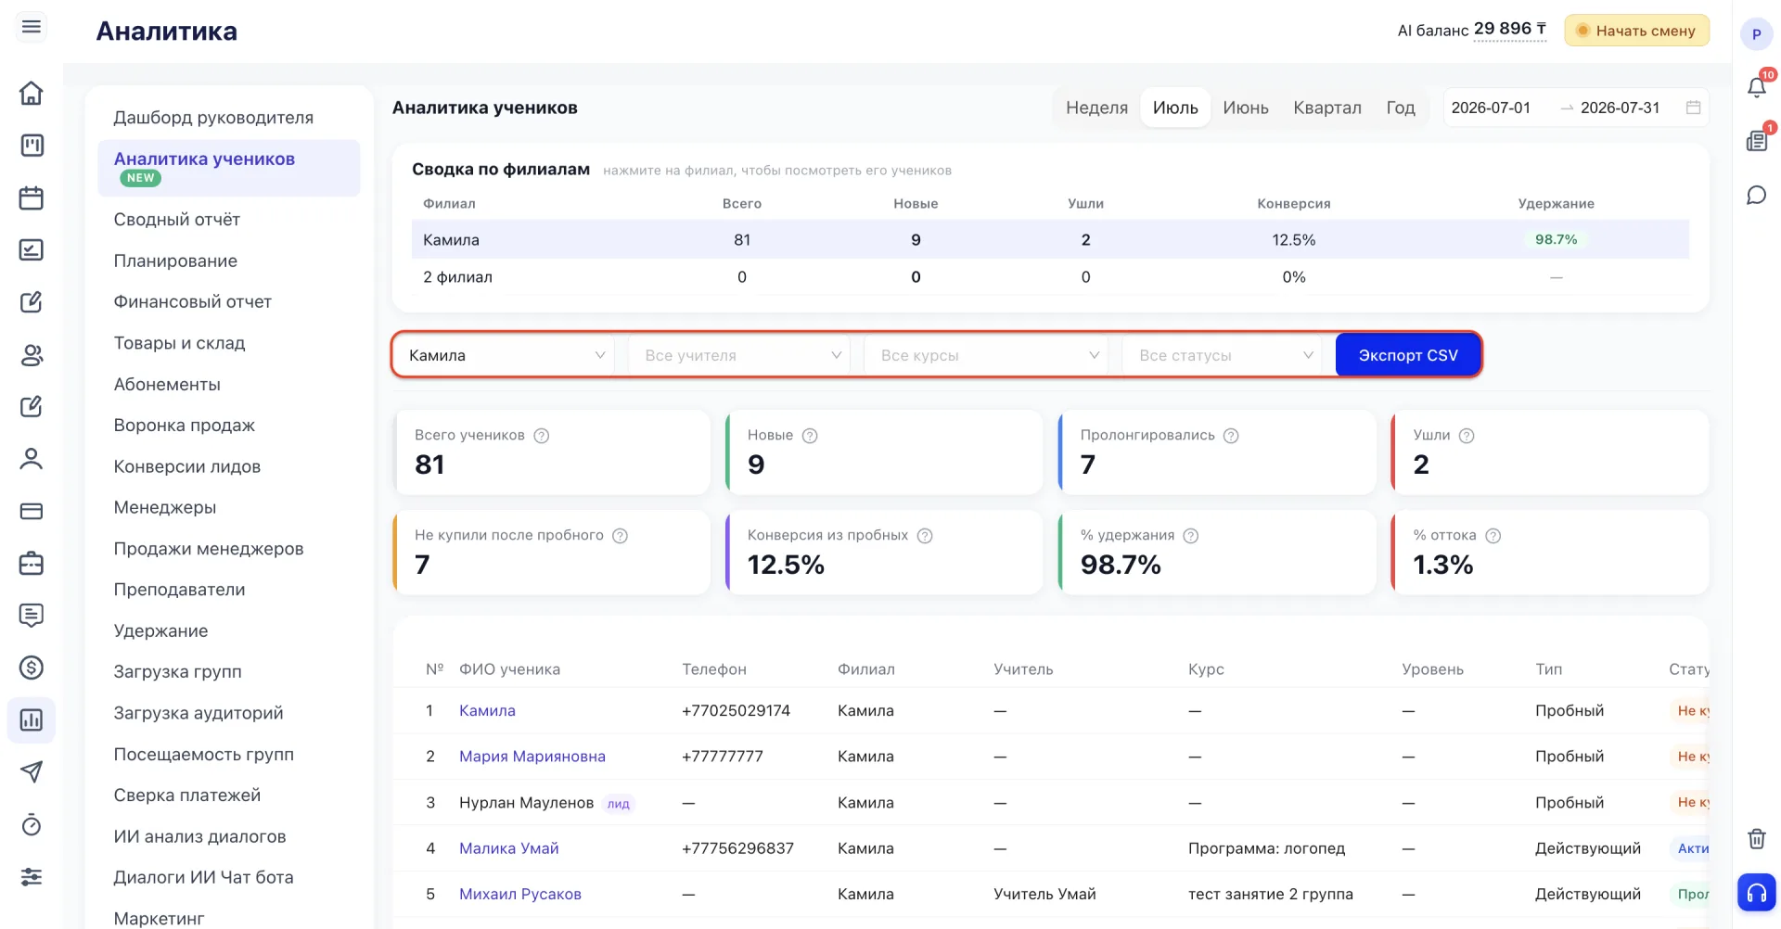Click the Экспорт CSV button
The width and height of the screenshot is (1781, 929).
point(1408,355)
